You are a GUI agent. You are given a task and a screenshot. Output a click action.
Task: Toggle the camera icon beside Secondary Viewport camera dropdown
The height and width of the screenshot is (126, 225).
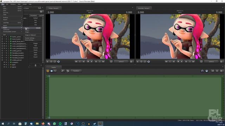coord(201,62)
